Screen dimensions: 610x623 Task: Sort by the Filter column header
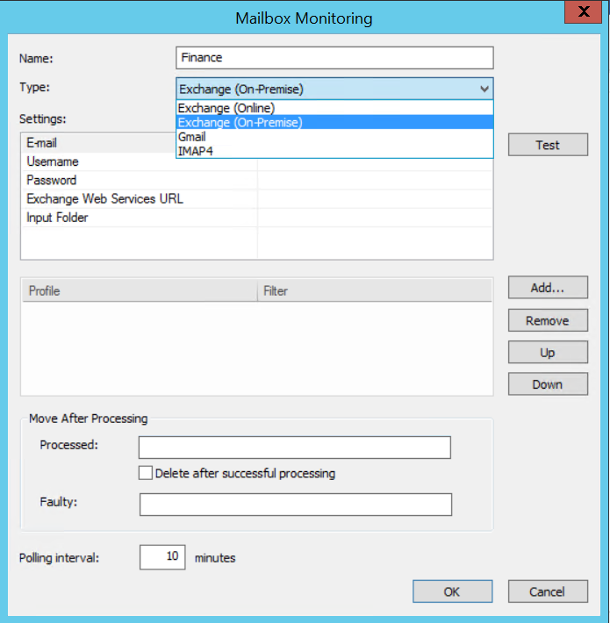click(x=375, y=290)
